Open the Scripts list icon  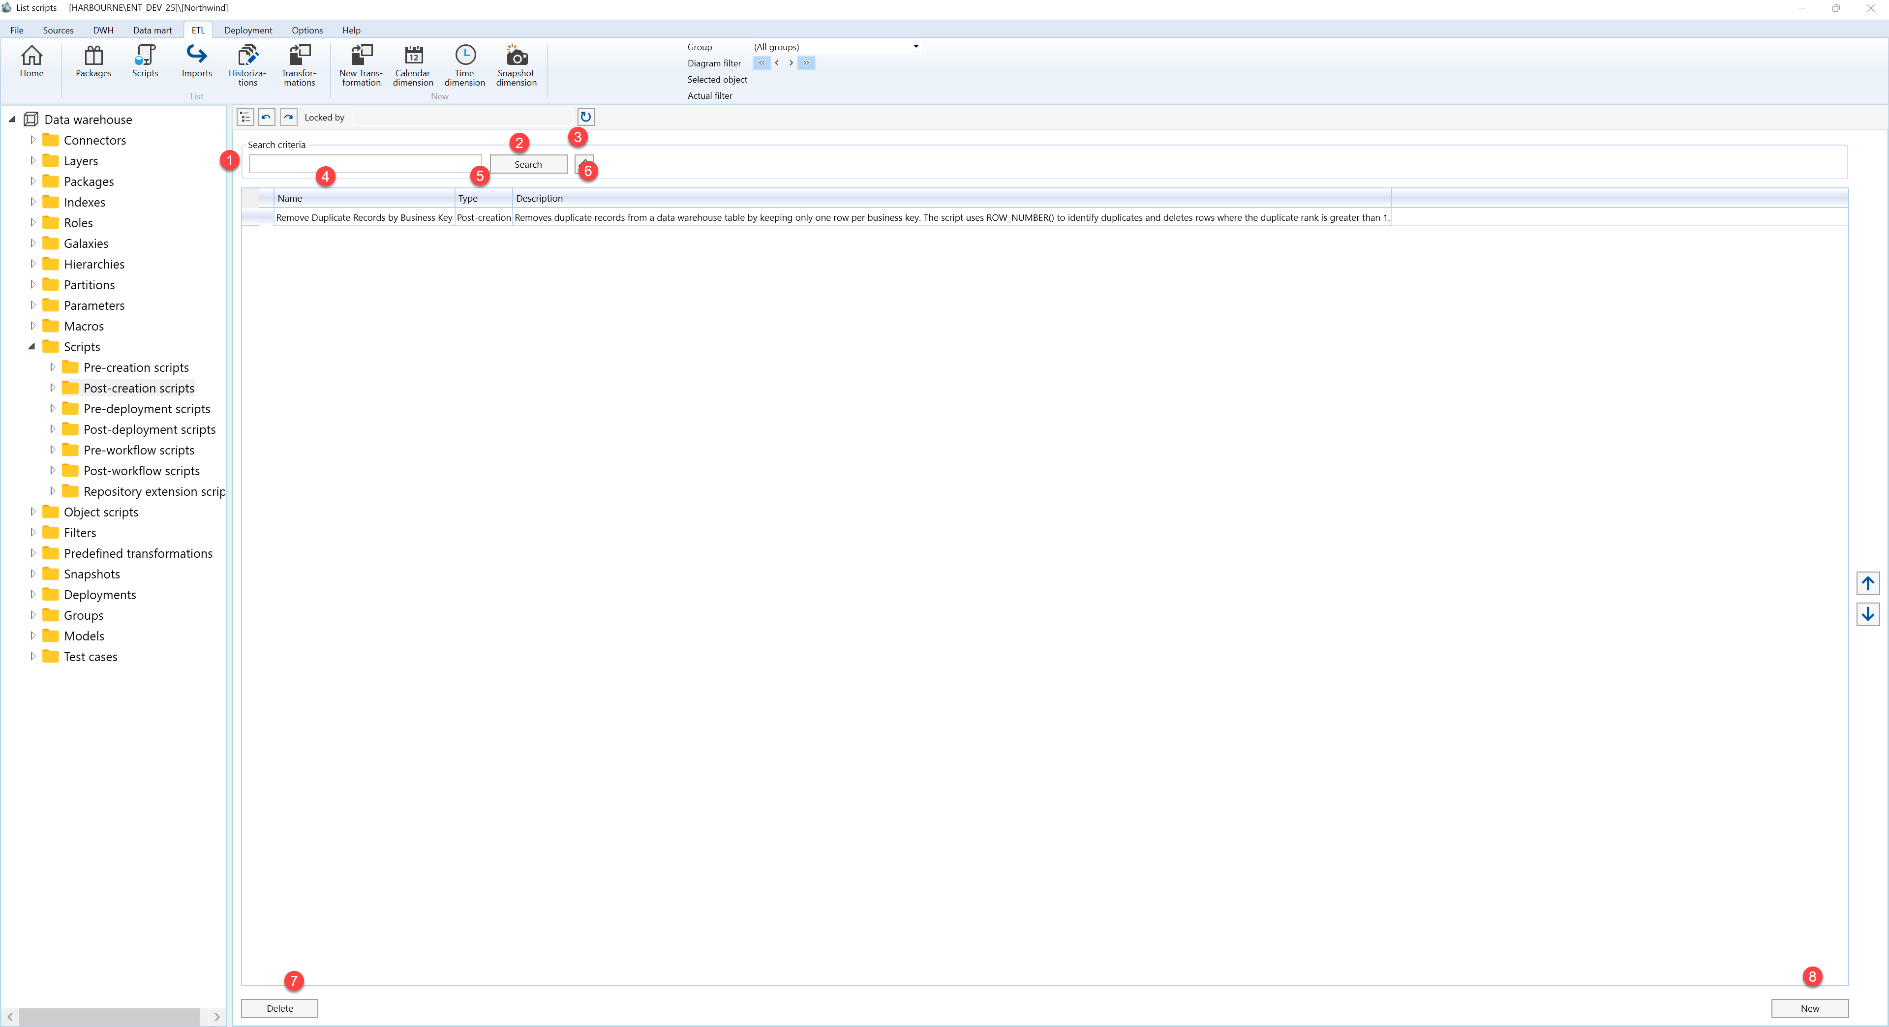point(145,61)
